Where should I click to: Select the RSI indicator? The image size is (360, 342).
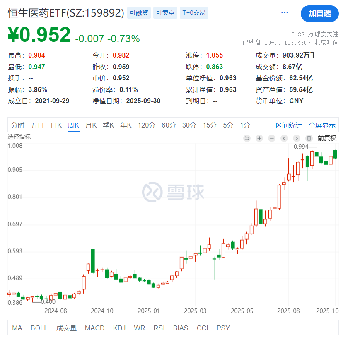pyautogui.click(x=159, y=328)
